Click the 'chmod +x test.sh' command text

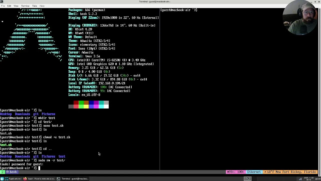pyautogui.click(x=57, y=137)
